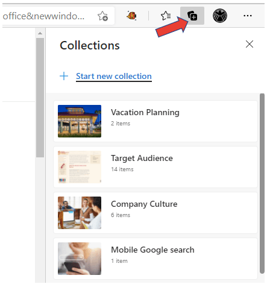The width and height of the screenshot is (267, 287).
Task: Open the Vacation Planning collection
Action: pyautogui.click(x=155, y=121)
